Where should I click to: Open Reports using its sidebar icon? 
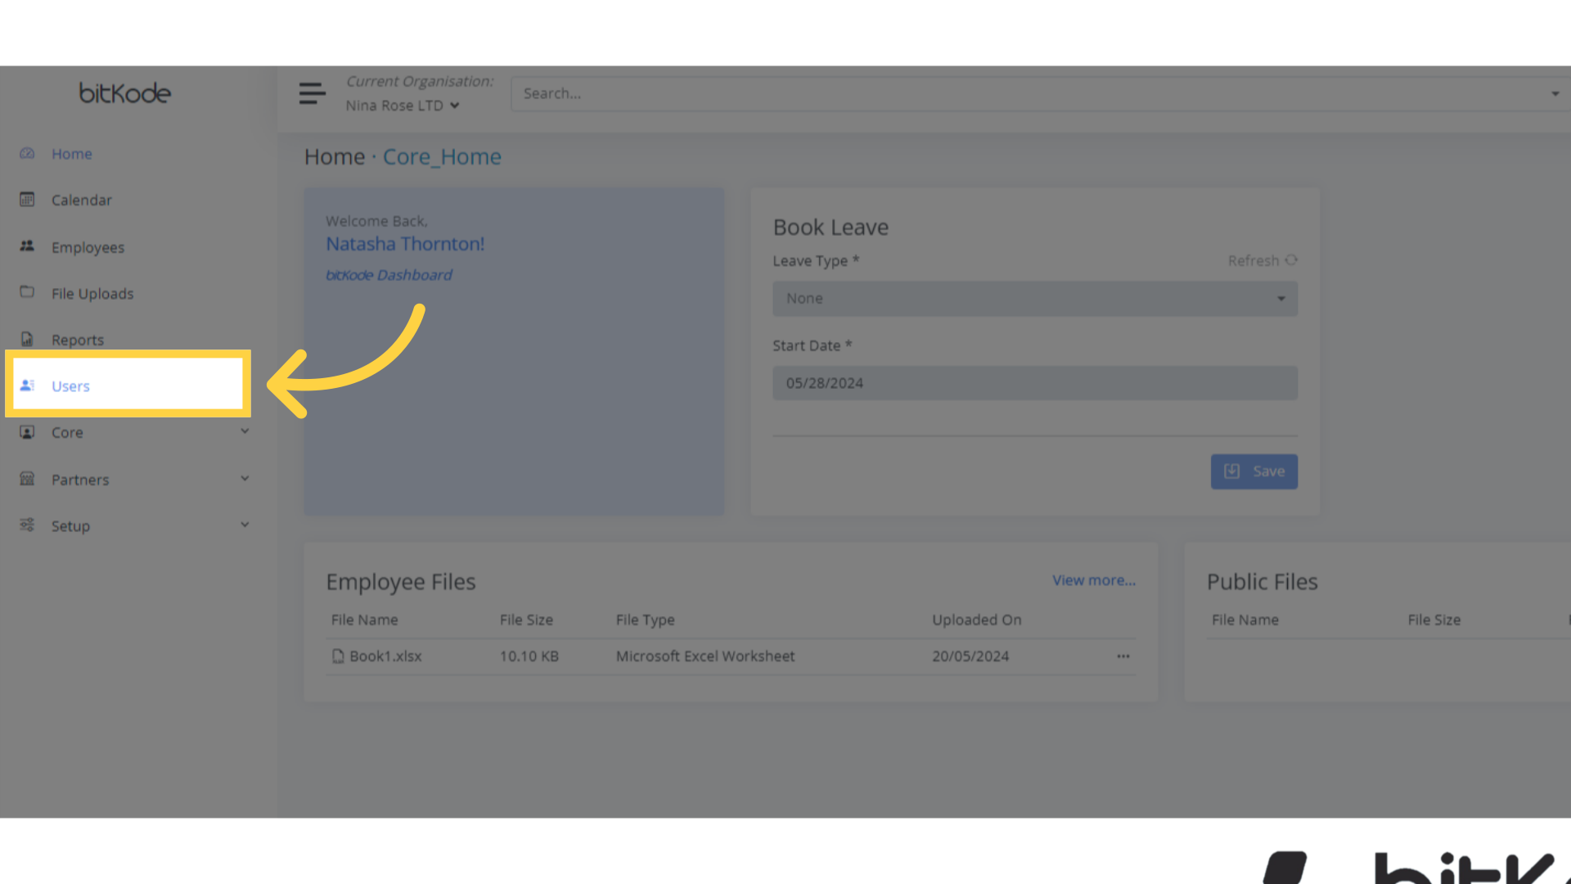click(x=27, y=339)
